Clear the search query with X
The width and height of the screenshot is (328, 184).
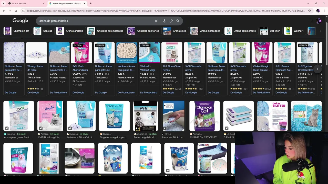coord(156,21)
